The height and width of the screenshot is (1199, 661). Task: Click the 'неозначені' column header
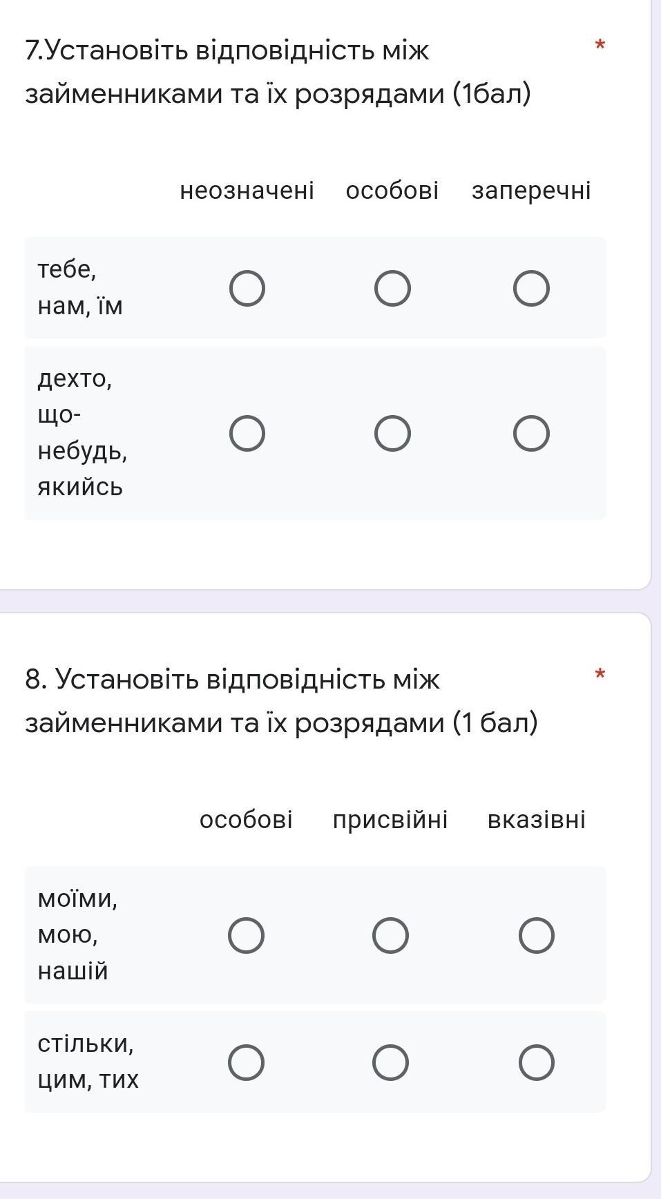point(247,191)
